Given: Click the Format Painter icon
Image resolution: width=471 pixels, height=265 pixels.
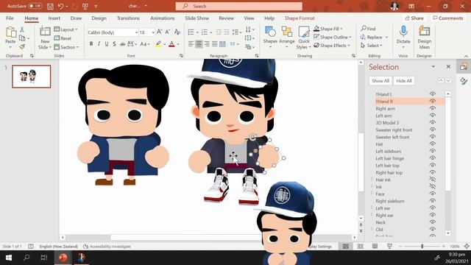Looking at the screenshot, I should [x=22, y=46].
